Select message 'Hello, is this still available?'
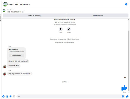Image resolution: width=130 pixels, height=99 pixels. (18, 61)
